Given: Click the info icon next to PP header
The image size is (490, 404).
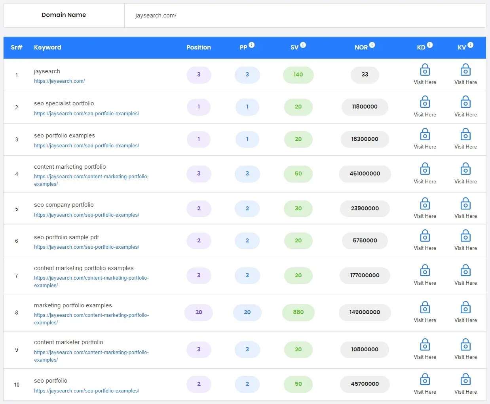Looking at the screenshot, I should click(x=252, y=45).
